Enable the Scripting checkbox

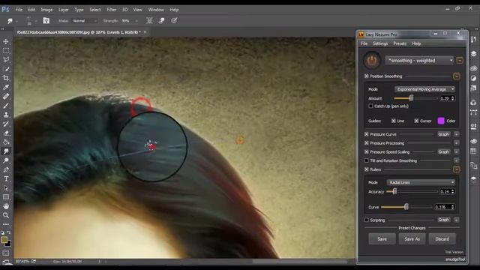[x=367, y=220]
